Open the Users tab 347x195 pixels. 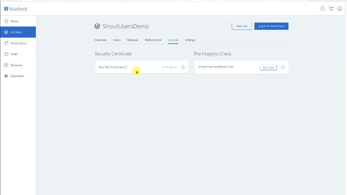point(117,40)
